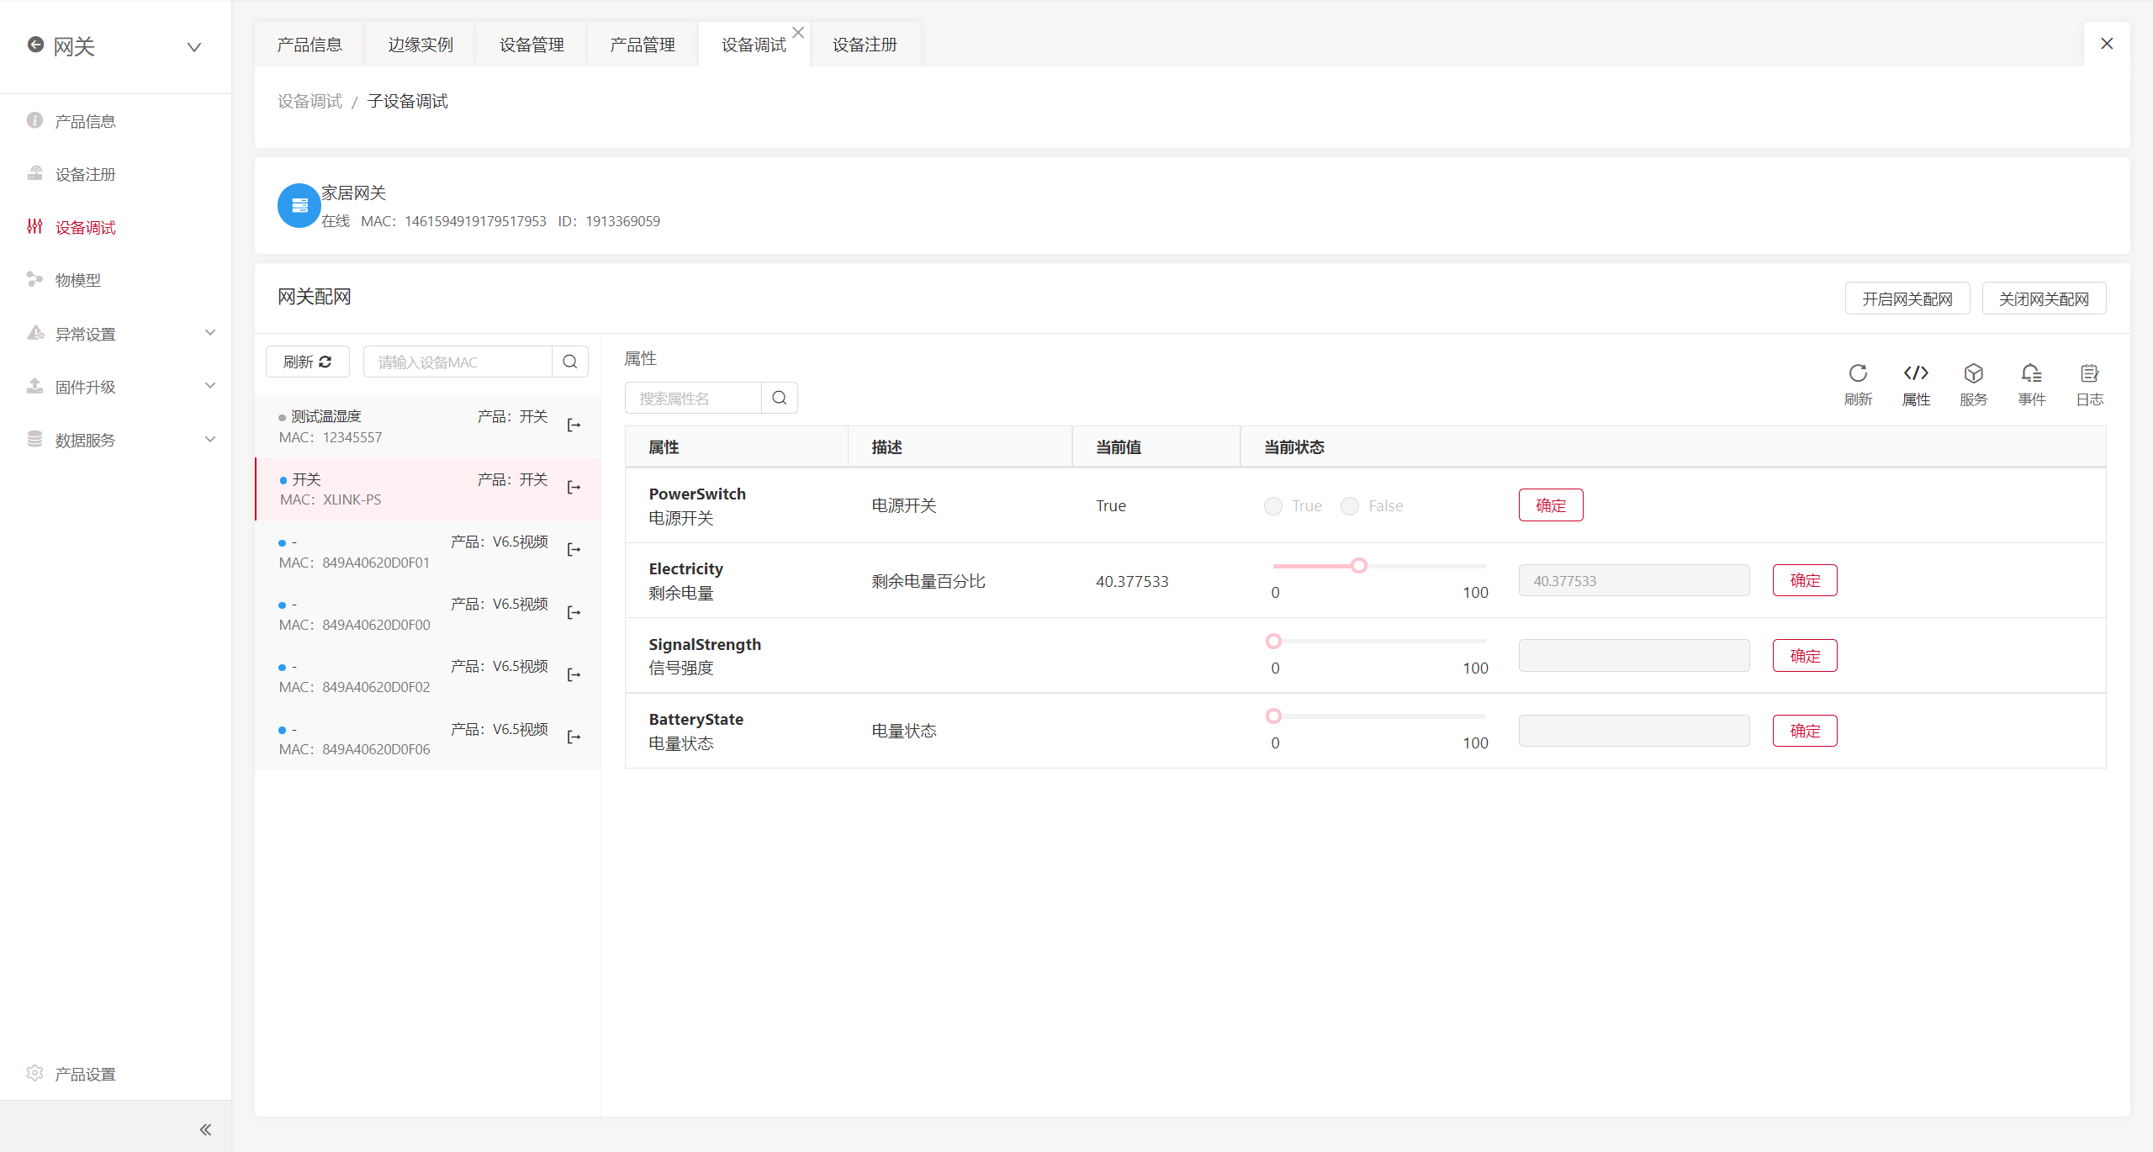Open the 物模型 sidebar menu item
2153x1152 pixels.
[78, 280]
